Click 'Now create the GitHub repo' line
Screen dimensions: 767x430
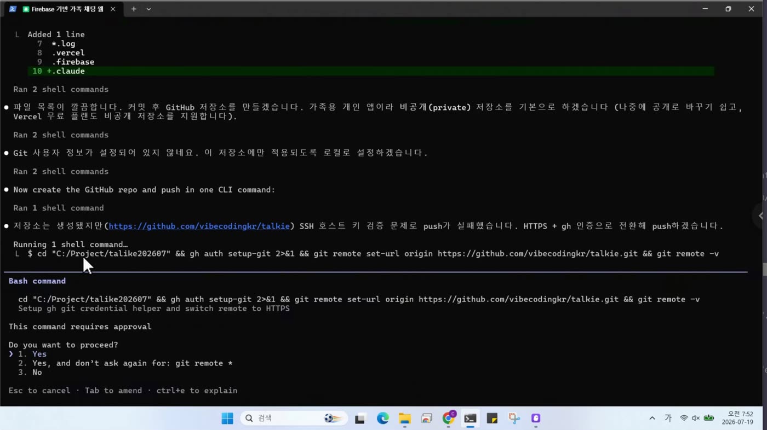tap(144, 190)
